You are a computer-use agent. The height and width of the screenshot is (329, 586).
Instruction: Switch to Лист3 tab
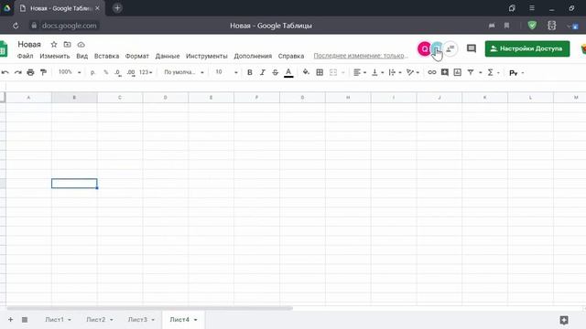pyautogui.click(x=137, y=320)
